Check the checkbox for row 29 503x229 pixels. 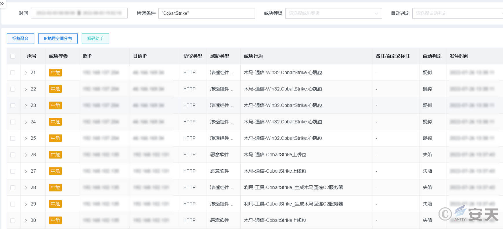coord(13,204)
